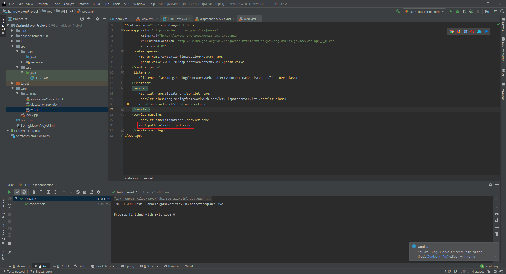Open test history clock icon
The height and width of the screenshot is (274, 506).
pyautogui.click(x=78, y=192)
